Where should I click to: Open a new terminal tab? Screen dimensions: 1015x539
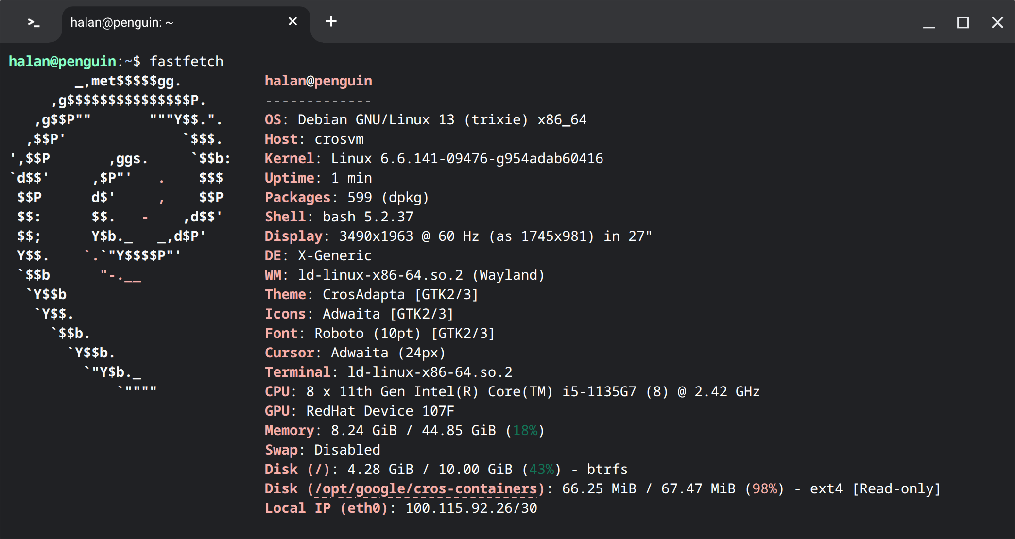point(331,21)
